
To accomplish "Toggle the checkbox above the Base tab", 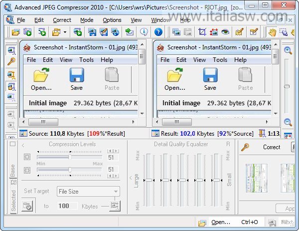I will pos(13,144).
